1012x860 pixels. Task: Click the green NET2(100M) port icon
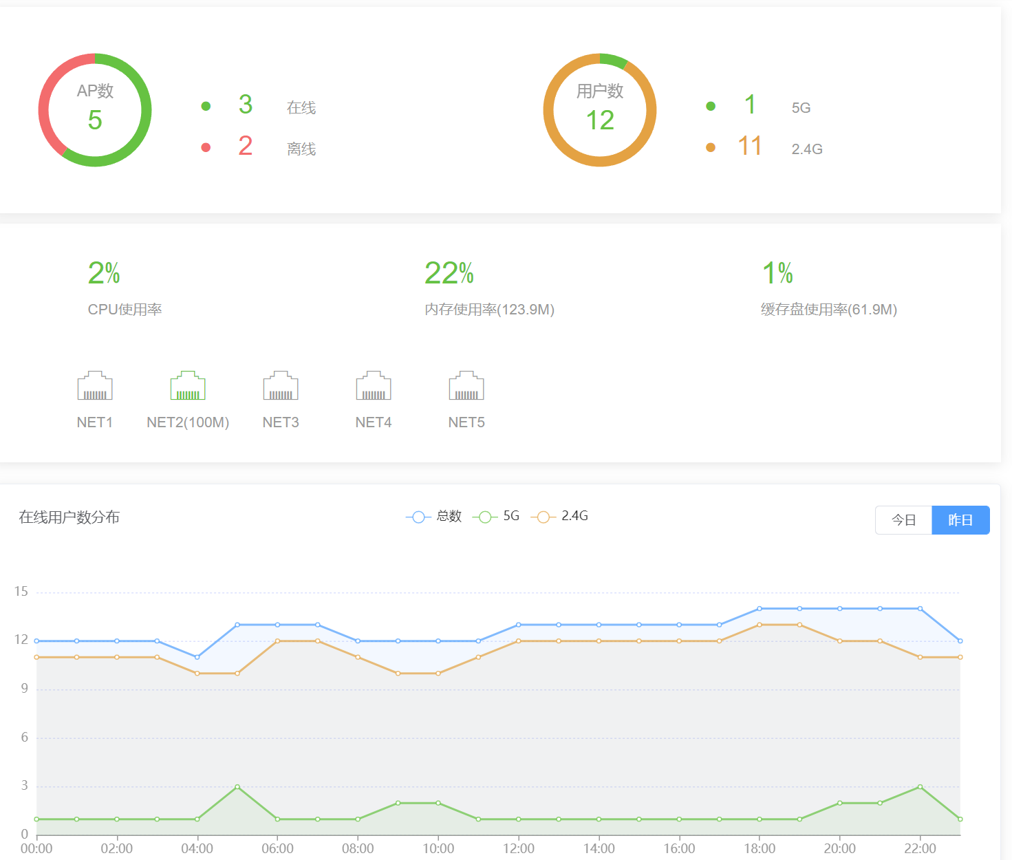188,385
